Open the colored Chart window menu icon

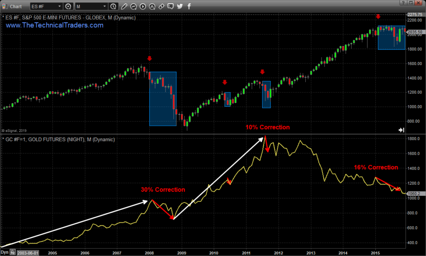(5, 6)
